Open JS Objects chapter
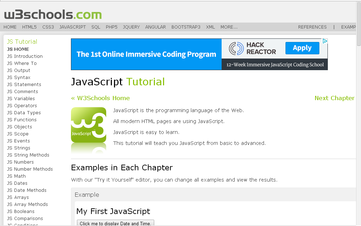Screen dimensions: 361x226 tap(19, 127)
